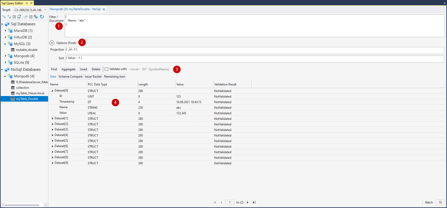Viewport: 447px width, 208px height.
Task: Expand the SQLite [9] node
Action: coord(5,62)
